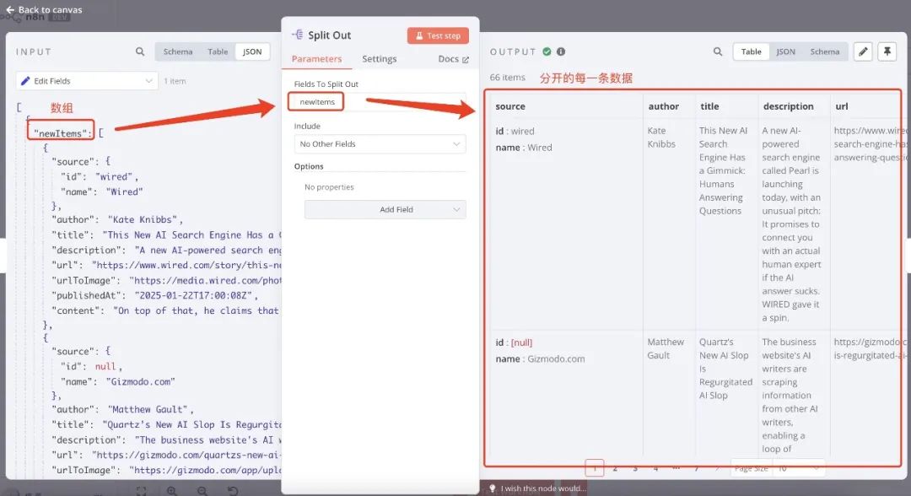Click the Split Out node icon
911x496 pixels.
(297, 35)
